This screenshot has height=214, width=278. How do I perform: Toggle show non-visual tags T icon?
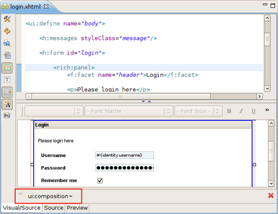click(x=7, y=79)
